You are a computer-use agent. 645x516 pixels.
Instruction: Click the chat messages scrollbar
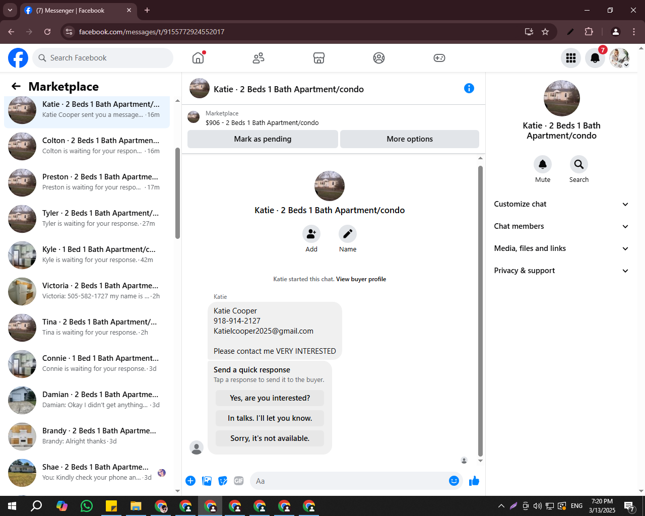[480, 311]
